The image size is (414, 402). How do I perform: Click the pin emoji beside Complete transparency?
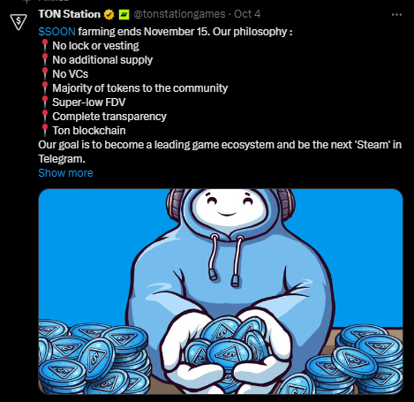click(45, 117)
